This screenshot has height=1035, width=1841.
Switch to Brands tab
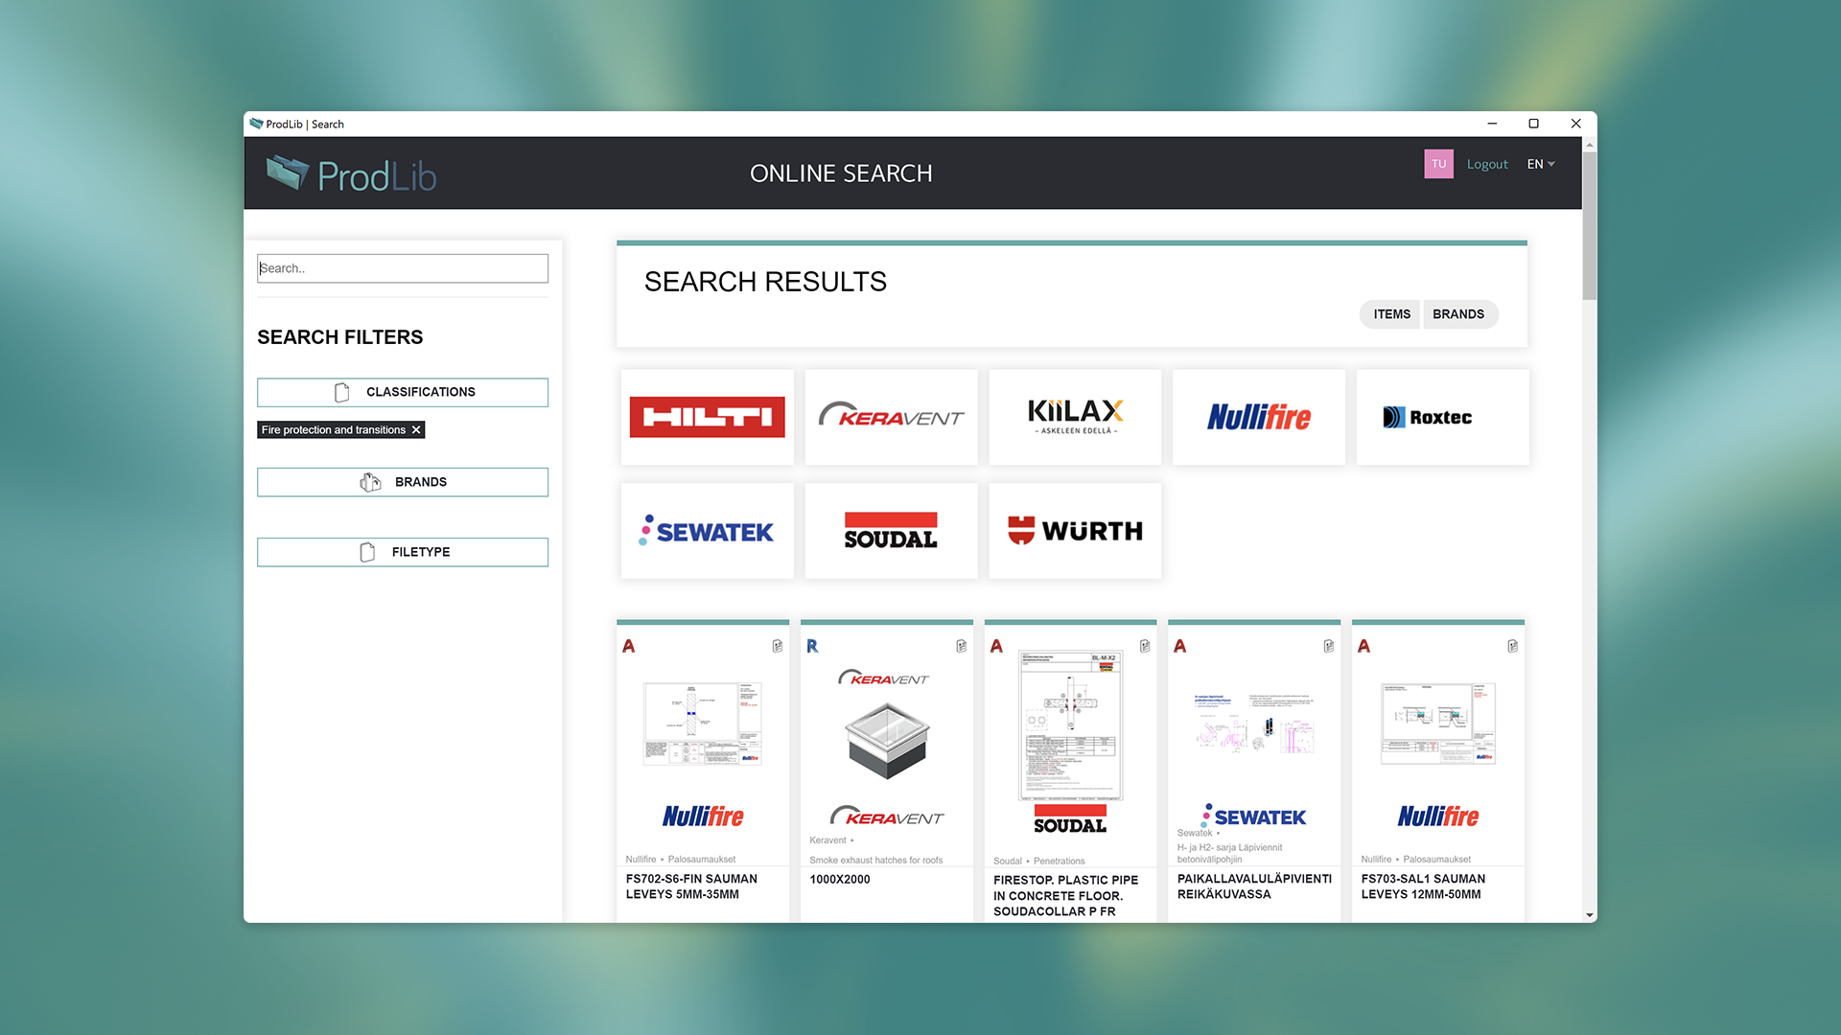1458,314
